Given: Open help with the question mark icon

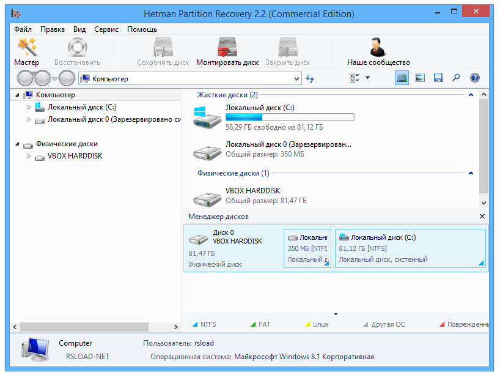Looking at the screenshot, I should [x=475, y=78].
